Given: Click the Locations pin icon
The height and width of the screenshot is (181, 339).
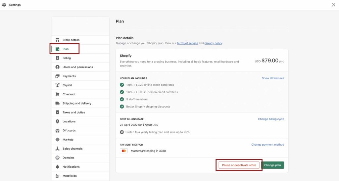Looking at the screenshot, I should click(57, 121).
